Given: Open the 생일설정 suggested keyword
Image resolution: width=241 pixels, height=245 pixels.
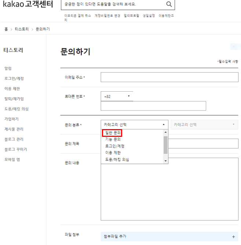Looking at the screenshot, I should [149, 15].
